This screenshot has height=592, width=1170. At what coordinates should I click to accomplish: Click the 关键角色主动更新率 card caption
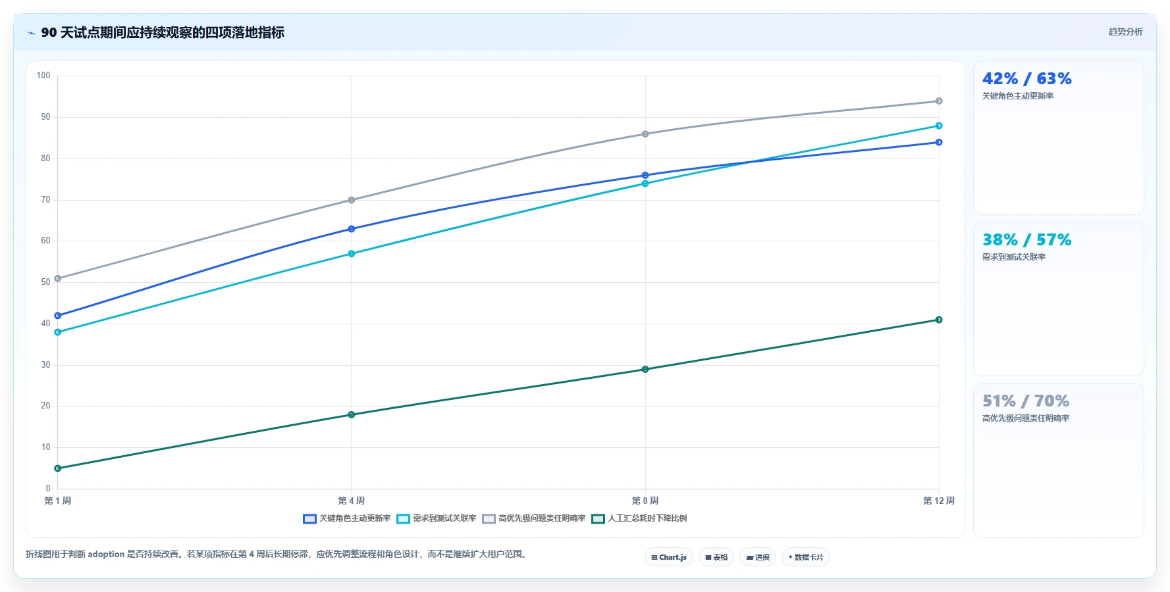click(x=1018, y=96)
